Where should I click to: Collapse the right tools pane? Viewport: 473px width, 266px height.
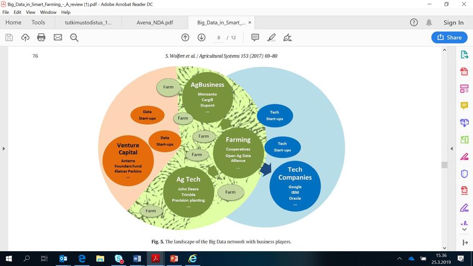pyautogui.click(x=465, y=242)
